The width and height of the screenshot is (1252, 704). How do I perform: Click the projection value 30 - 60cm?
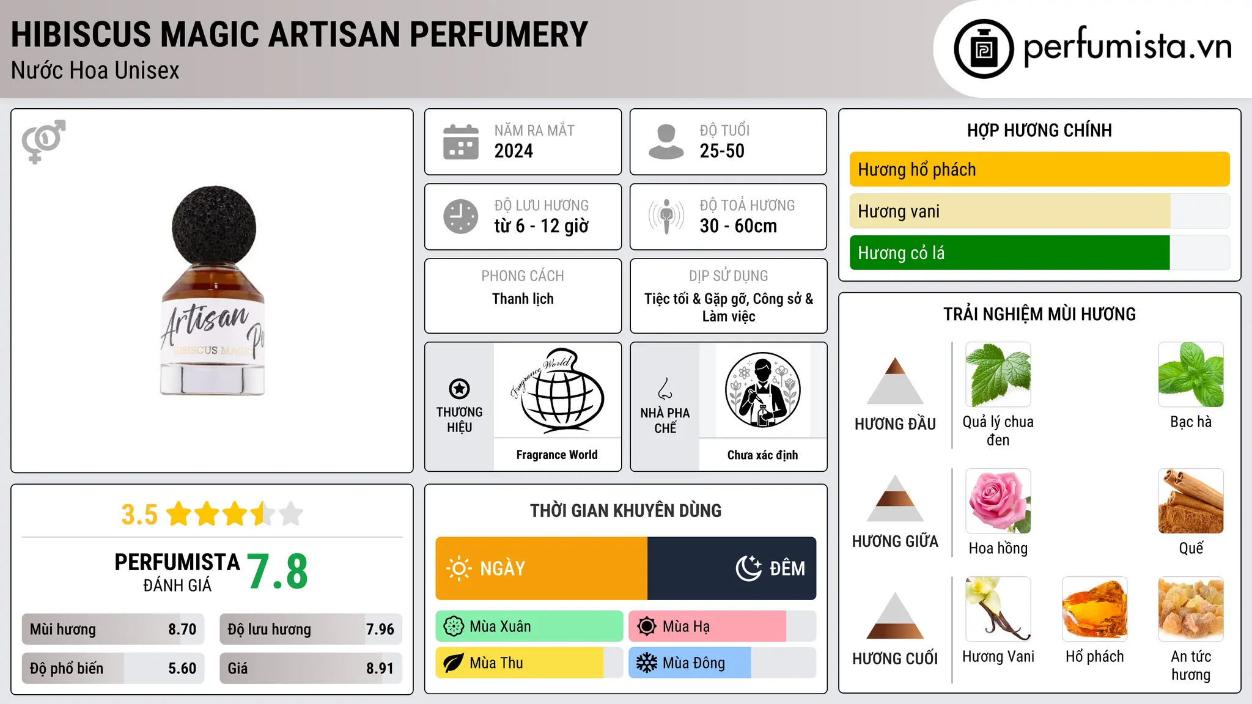coord(738,226)
